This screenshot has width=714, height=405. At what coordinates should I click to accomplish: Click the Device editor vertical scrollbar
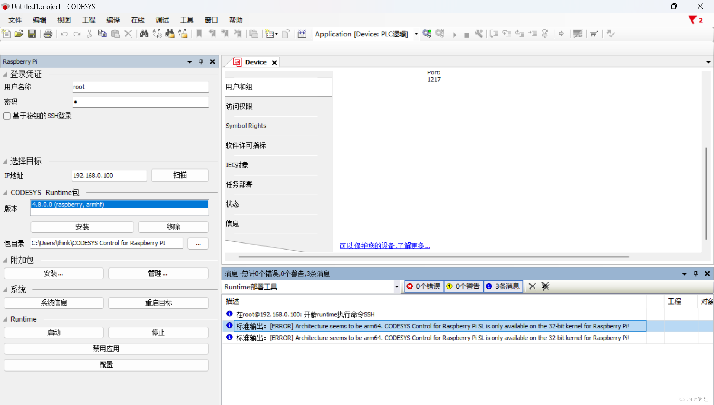[706, 193]
